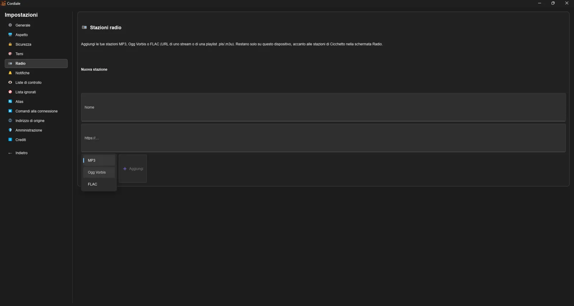Select the FLAC format option
The image size is (574, 306).
coord(99,184)
